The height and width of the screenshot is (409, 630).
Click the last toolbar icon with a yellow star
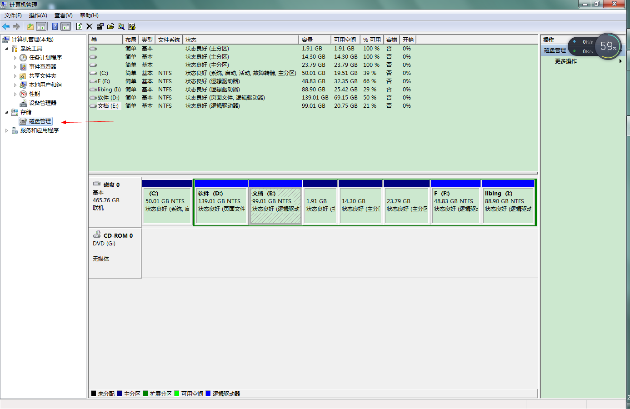pyautogui.click(x=132, y=26)
